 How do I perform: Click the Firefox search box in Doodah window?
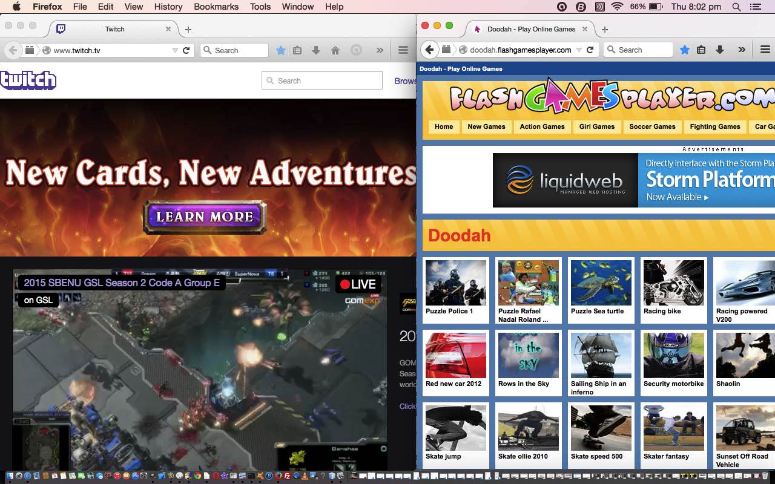click(x=638, y=50)
